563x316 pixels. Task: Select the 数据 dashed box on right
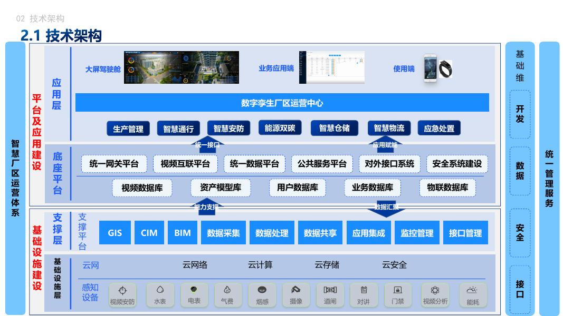520,171
